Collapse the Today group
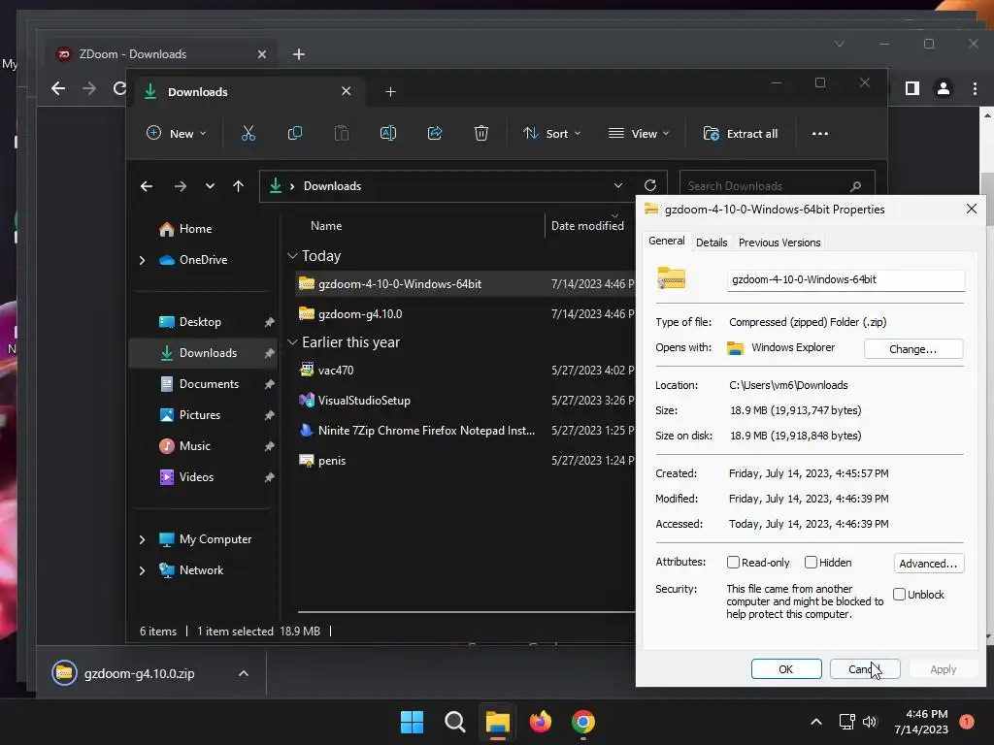This screenshot has height=745, width=994. pyautogui.click(x=292, y=256)
